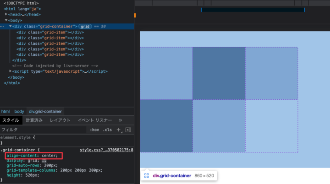This screenshot has width=330, height=184.
Task: Select html in the breadcrumb
Action: [x=5, y=111]
